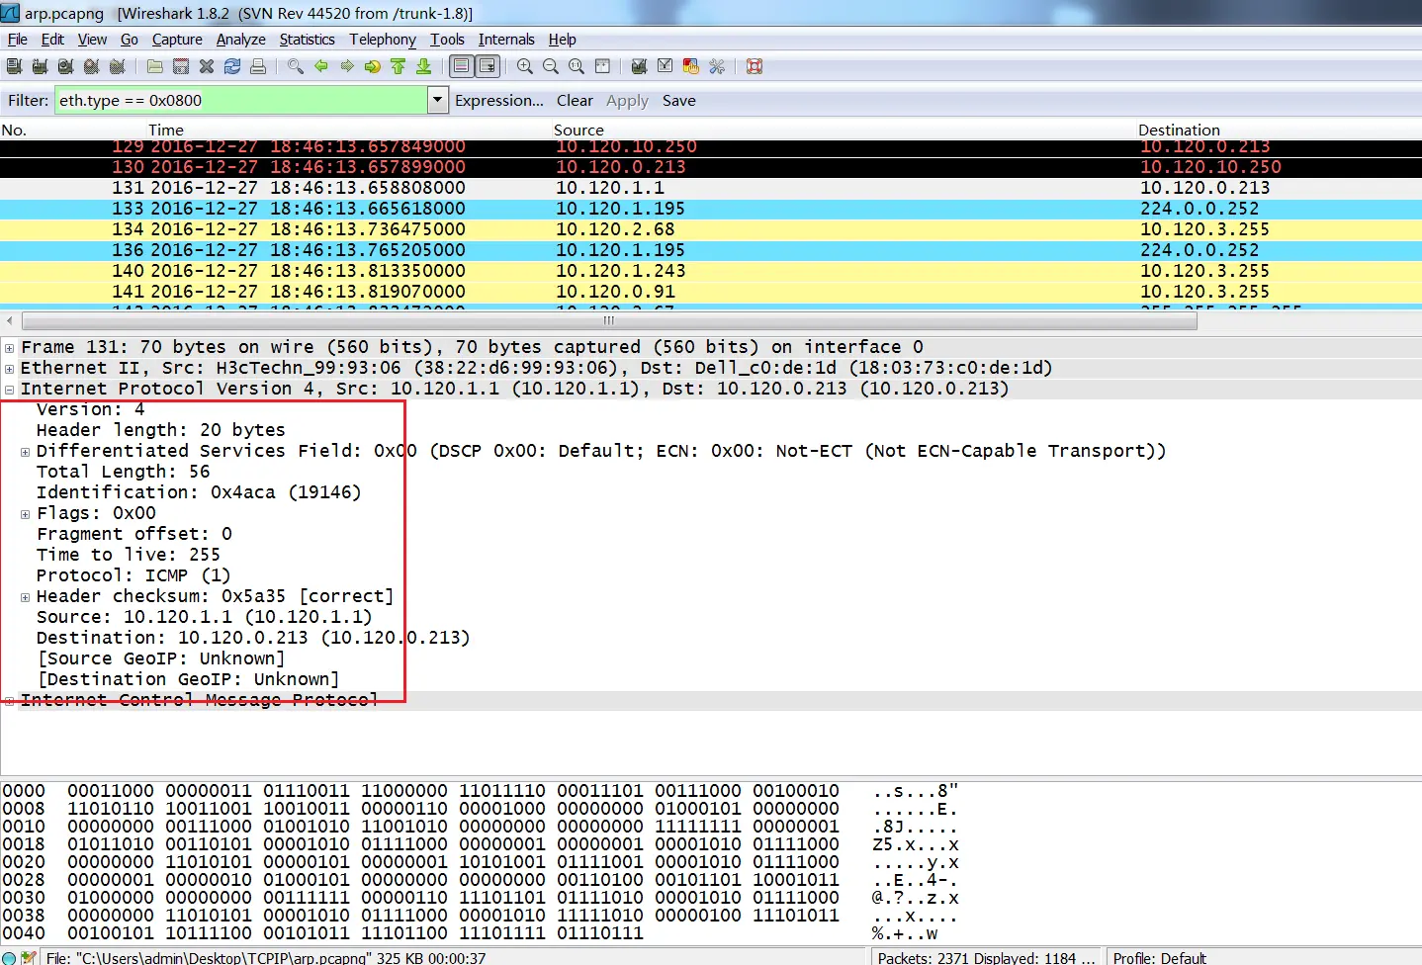Go to a specific packet number
The image size is (1422, 965).
[373, 66]
